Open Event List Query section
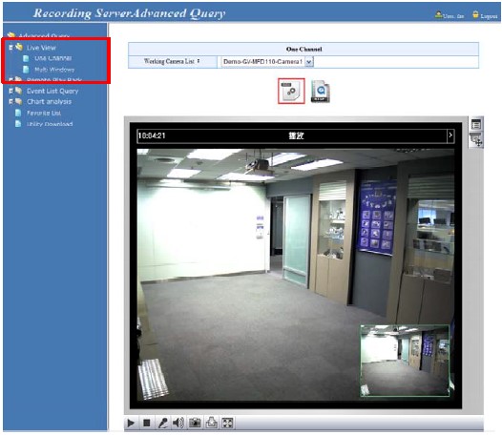The image size is (502, 435). (x=52, y=92)
